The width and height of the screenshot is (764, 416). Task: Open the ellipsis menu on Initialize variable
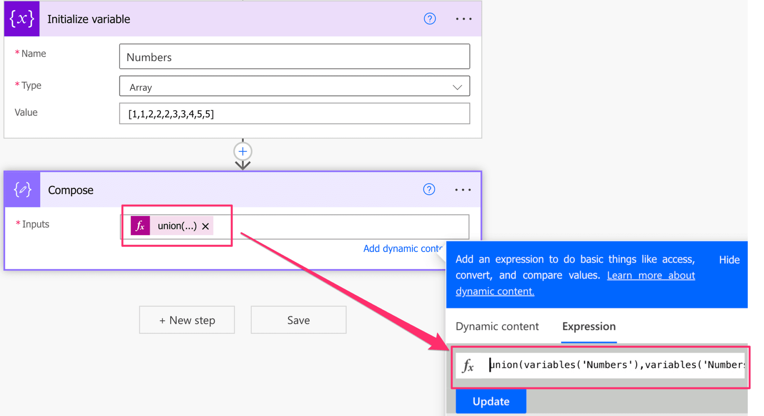click(x=463, y=19)
